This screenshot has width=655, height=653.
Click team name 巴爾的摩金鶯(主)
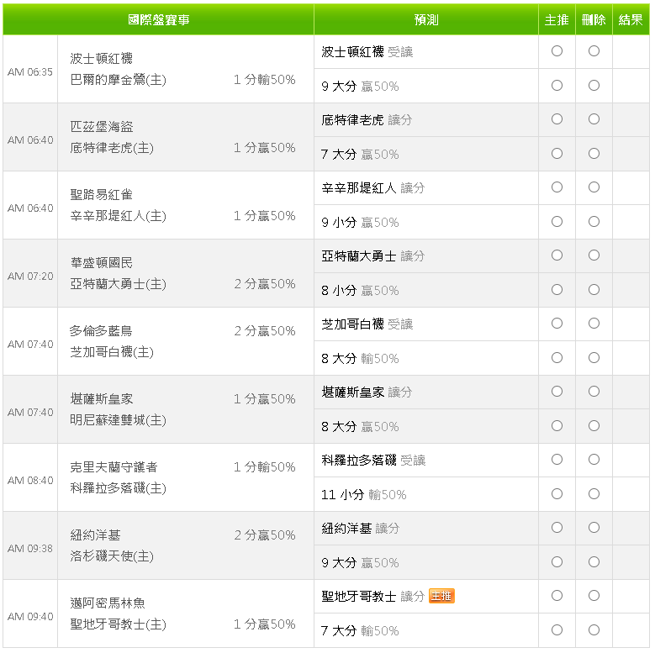coord(118,80)
